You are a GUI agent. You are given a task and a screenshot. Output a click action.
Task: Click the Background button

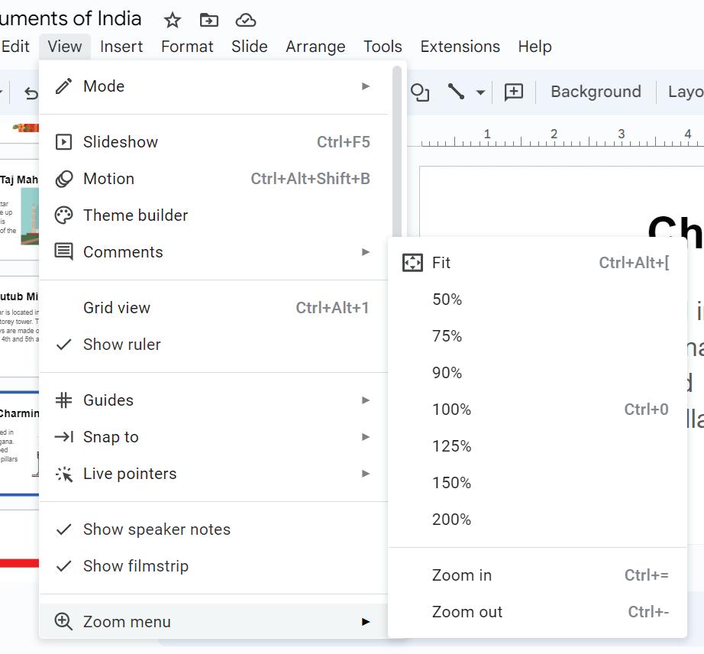[x=596, y=92]
